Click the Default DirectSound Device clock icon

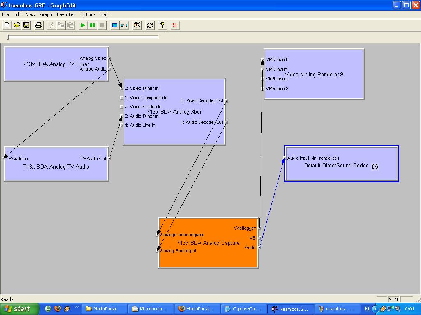[375, 167]
